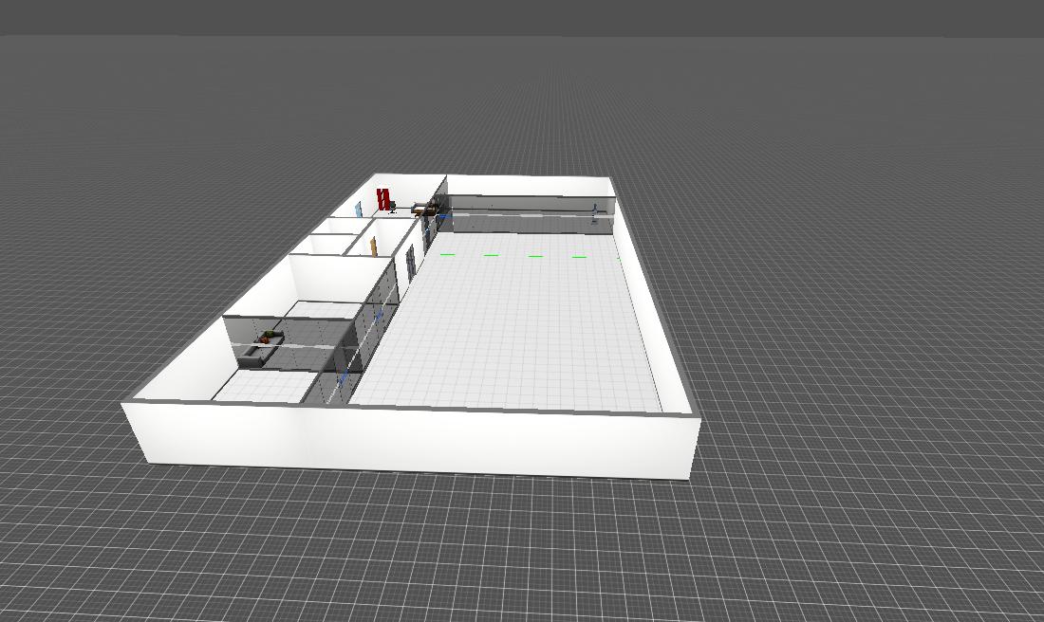The height and width of the screenshot is (622, 1044).
Task: Click the black office chair beside the red cabinet
Action: pos(392,205)
